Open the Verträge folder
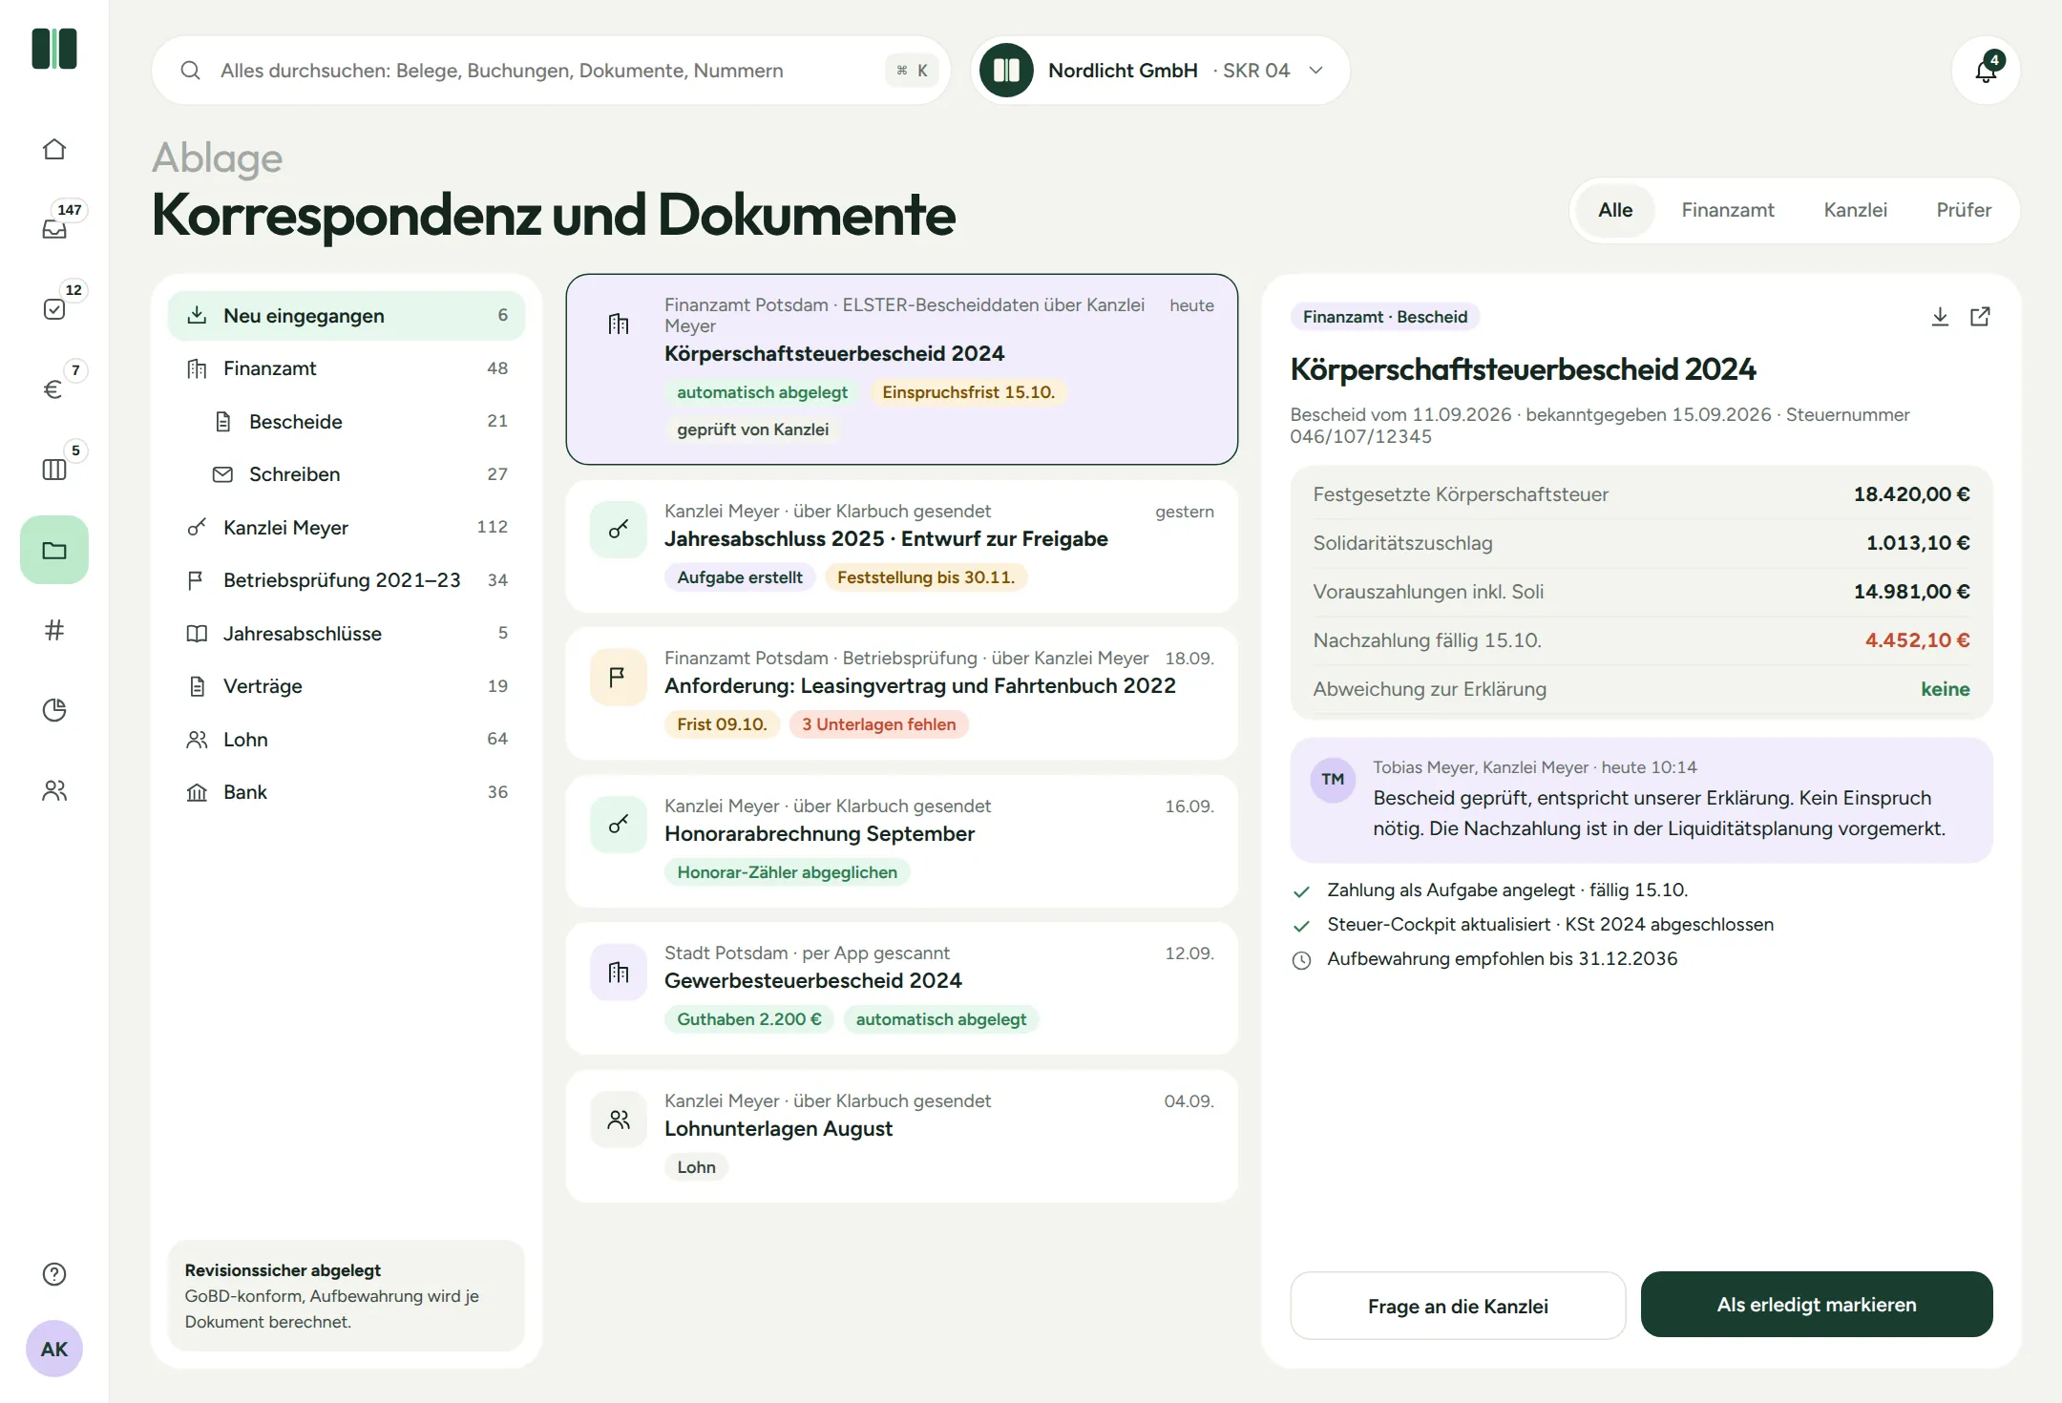Image resolution: width=2062 pixels, height=1403 pixels. pyautogui.click(x=347, y=686)
